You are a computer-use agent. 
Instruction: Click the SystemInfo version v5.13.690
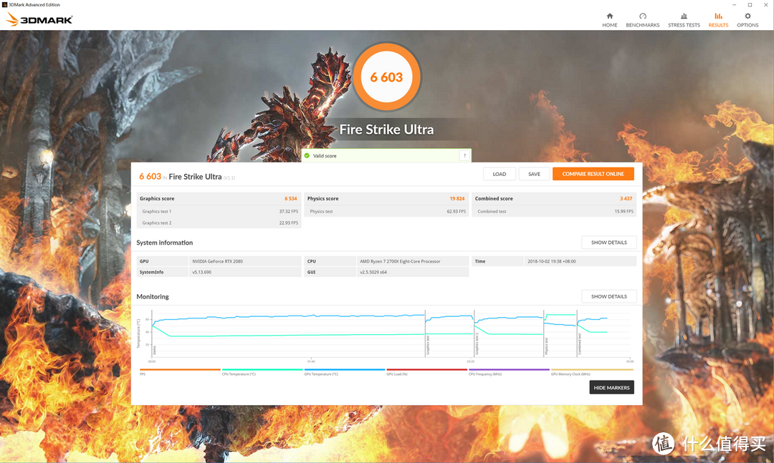(202, 272)
